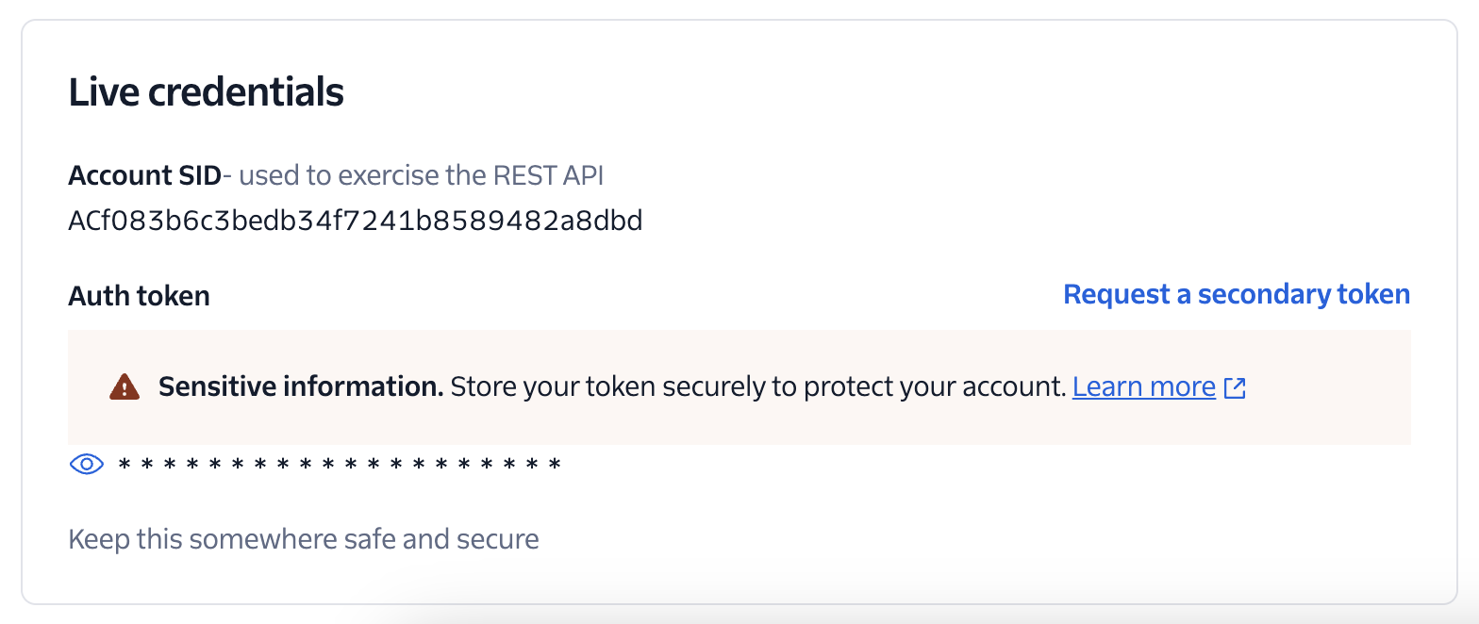Click the last asterisk of hidden token
The height and width of the screenshot is (624, 1479).
tap(556, 464)
